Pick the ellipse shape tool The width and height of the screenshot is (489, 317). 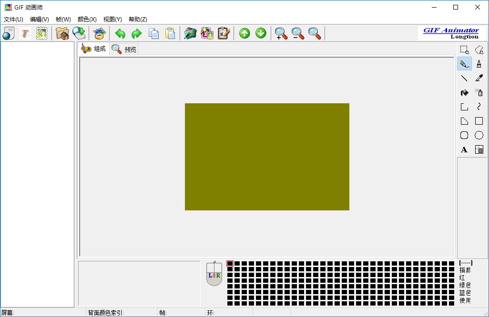click(x=479, y=135)
